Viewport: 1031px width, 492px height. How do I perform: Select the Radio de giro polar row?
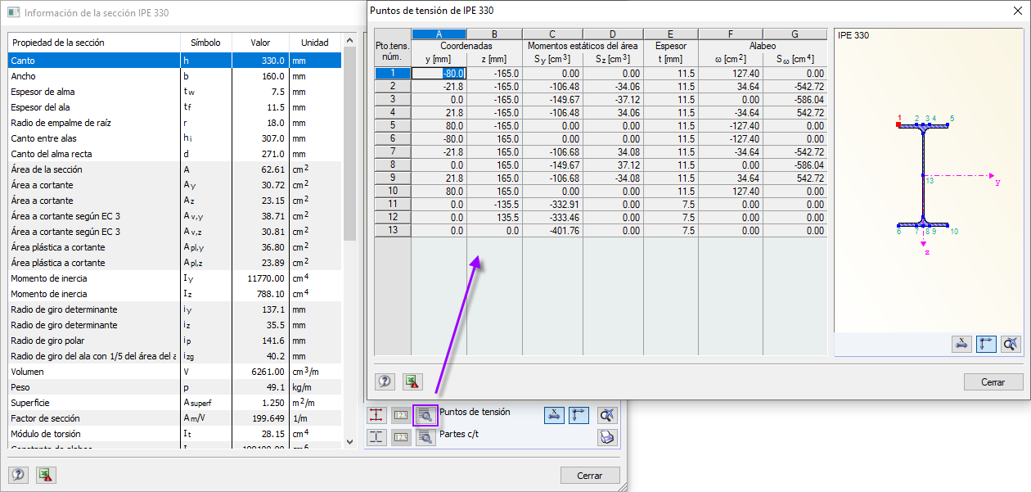pyautogui.click(x=174, y=341)
